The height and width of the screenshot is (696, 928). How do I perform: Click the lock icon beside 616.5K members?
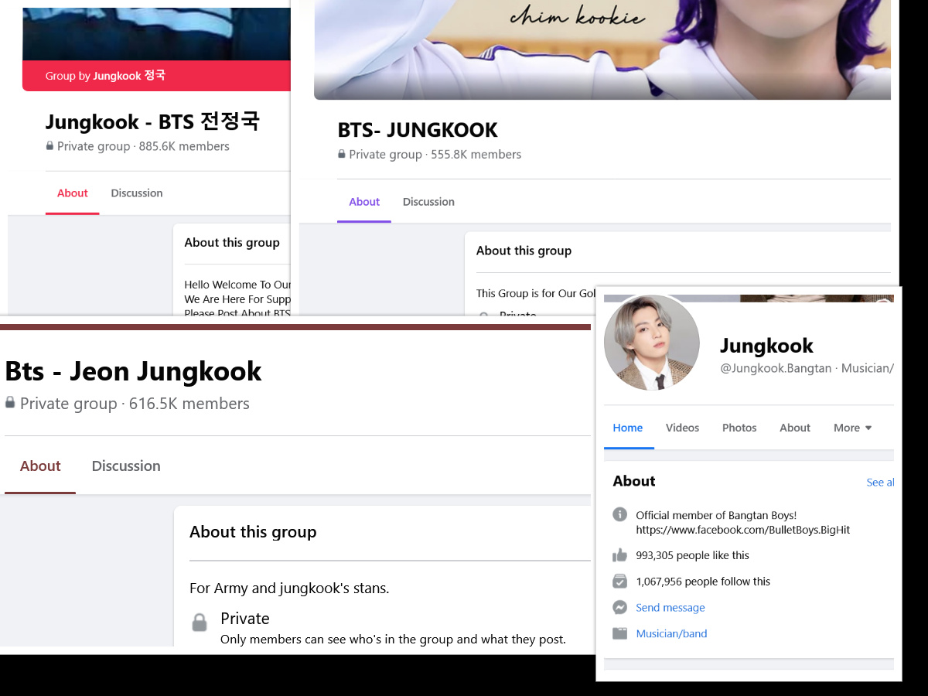(x=10, y=403)
